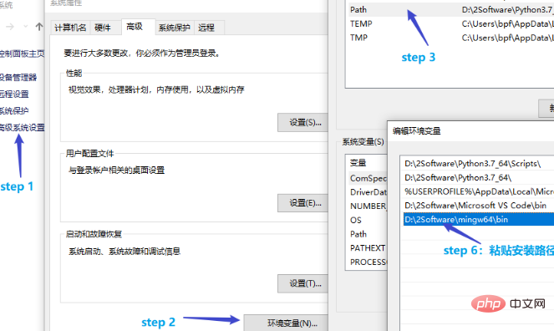This screenshot has width=554, height=331.
Task: Click TMP value C:\Users\bpf\AppData
Action: coord(507,38)
